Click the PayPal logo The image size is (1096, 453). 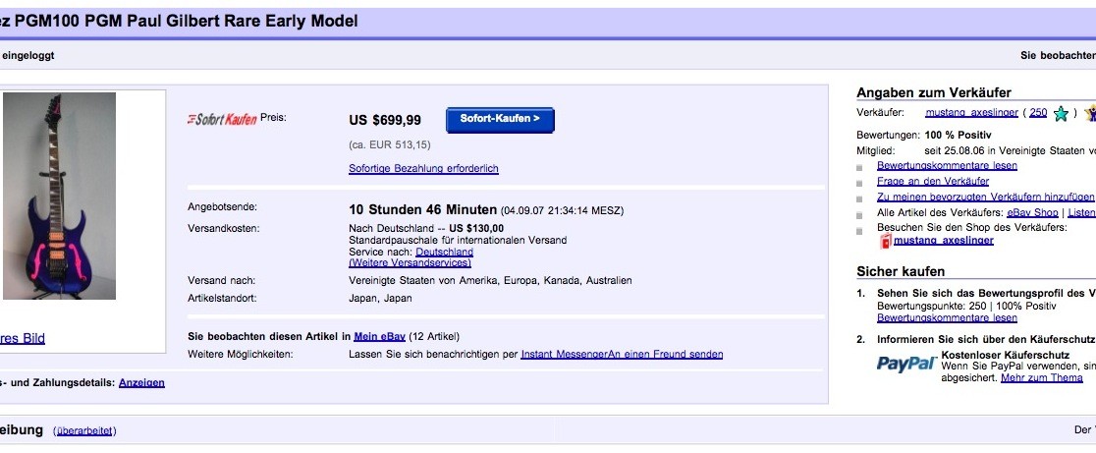906,364
